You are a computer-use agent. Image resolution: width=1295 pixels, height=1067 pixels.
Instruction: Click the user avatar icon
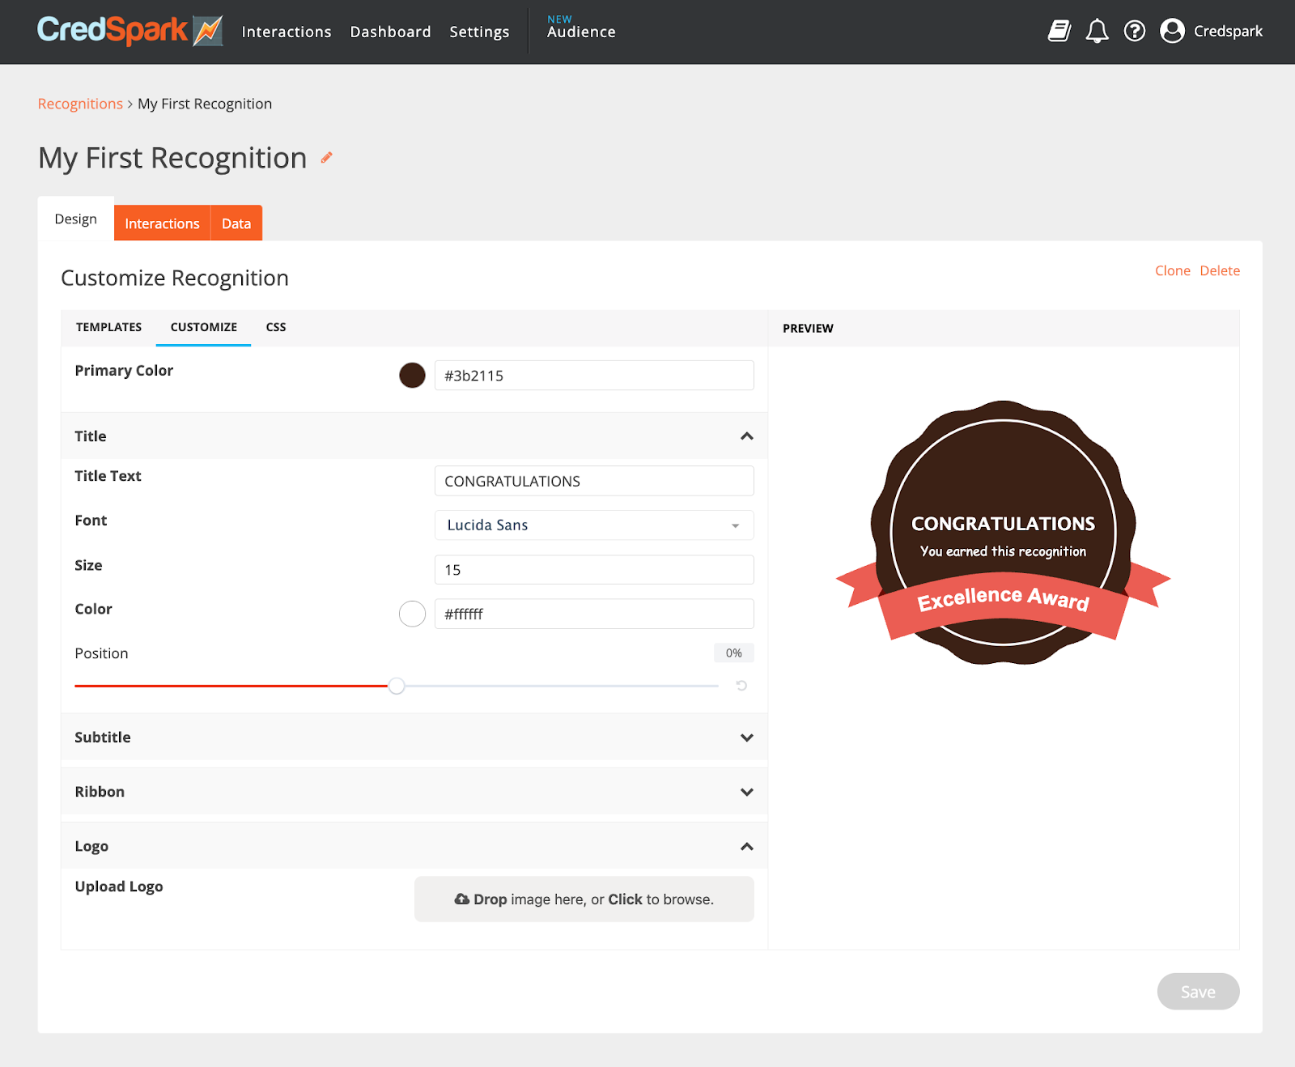click(x=1172, y=31)
